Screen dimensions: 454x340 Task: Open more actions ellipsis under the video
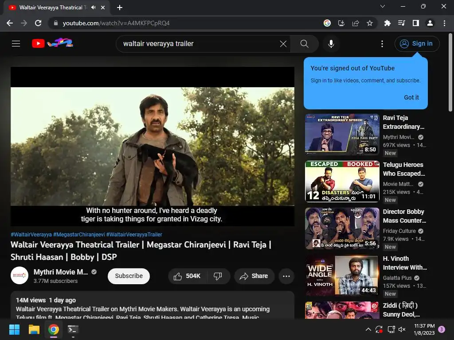[286, 276]
